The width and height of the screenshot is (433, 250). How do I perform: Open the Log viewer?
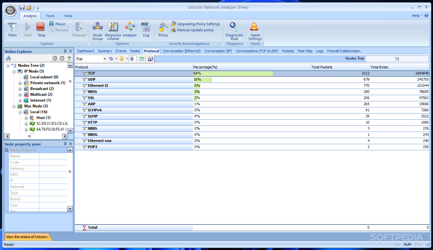click(x=146, y=30)
